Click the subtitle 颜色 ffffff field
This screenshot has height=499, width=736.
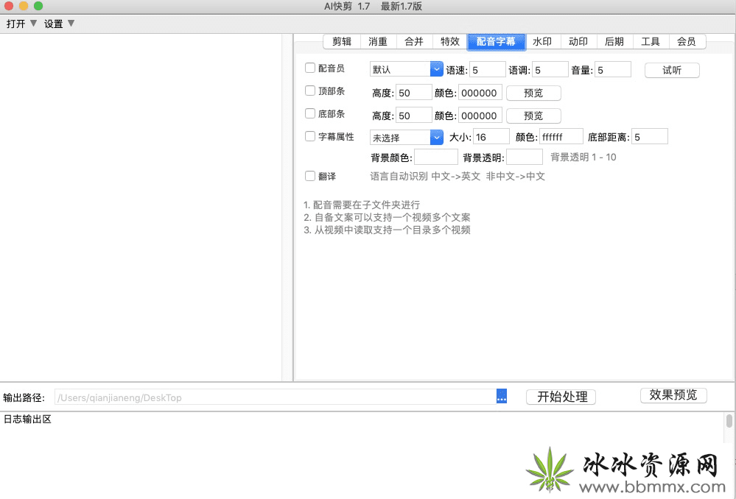coord(561,137)
